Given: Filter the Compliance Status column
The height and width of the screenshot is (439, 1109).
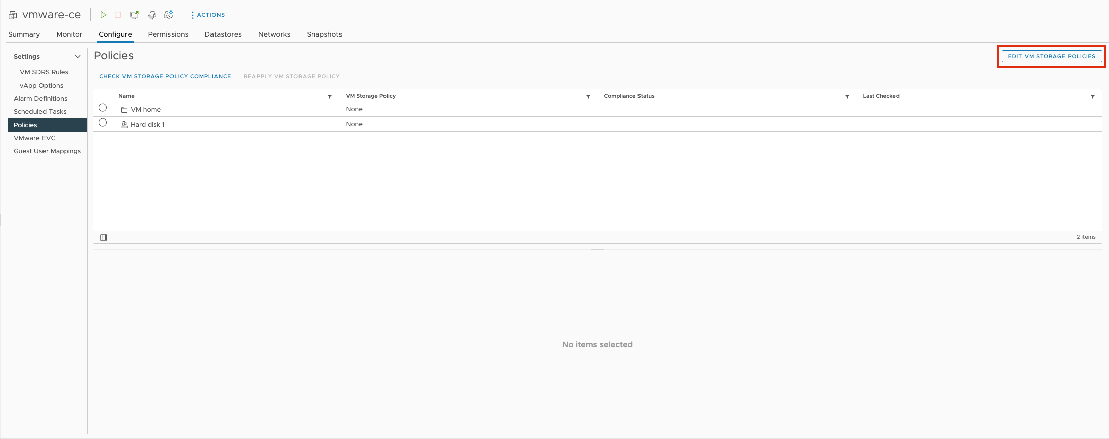Looking at the screenshot, I should [847, 96].
